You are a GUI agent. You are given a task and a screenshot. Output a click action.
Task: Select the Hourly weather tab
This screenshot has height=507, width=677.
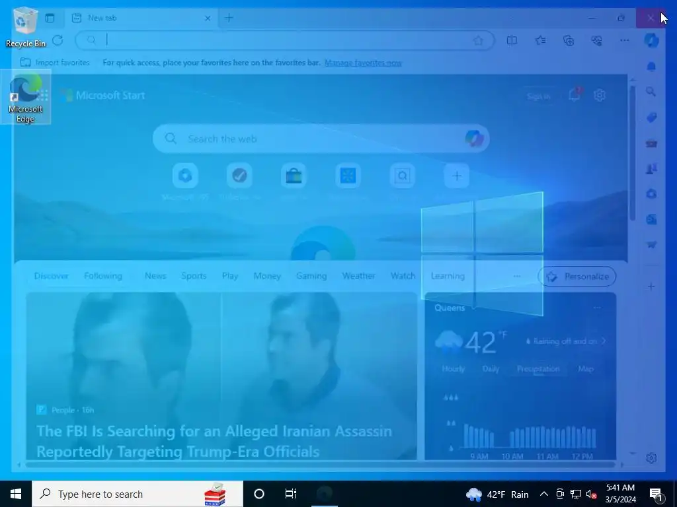click(x=454, y=369)
